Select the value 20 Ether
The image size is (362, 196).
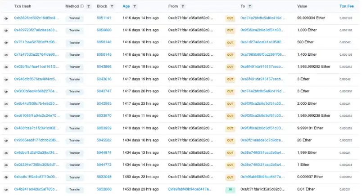[304, 140]
